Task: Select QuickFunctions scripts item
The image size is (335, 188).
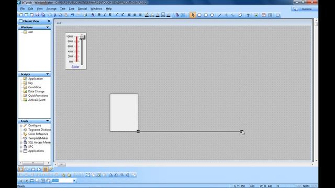Action: (38, 96)
